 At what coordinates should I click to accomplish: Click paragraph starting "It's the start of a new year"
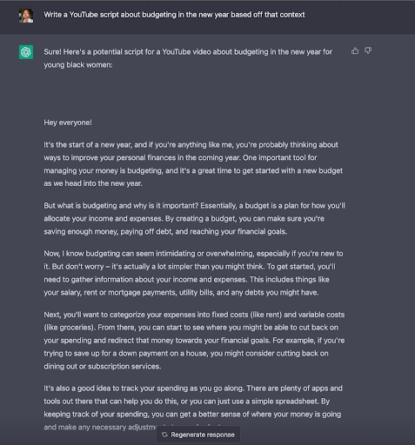point(193,164)
